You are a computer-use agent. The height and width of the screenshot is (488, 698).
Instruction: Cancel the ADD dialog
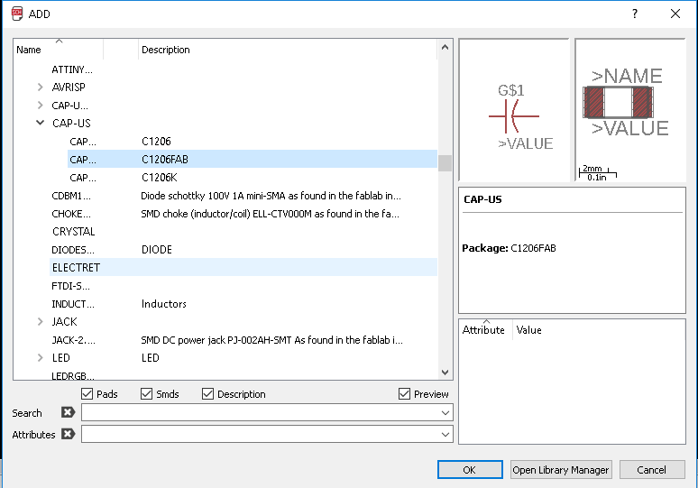pyautogui.click(x=652, y=470)
